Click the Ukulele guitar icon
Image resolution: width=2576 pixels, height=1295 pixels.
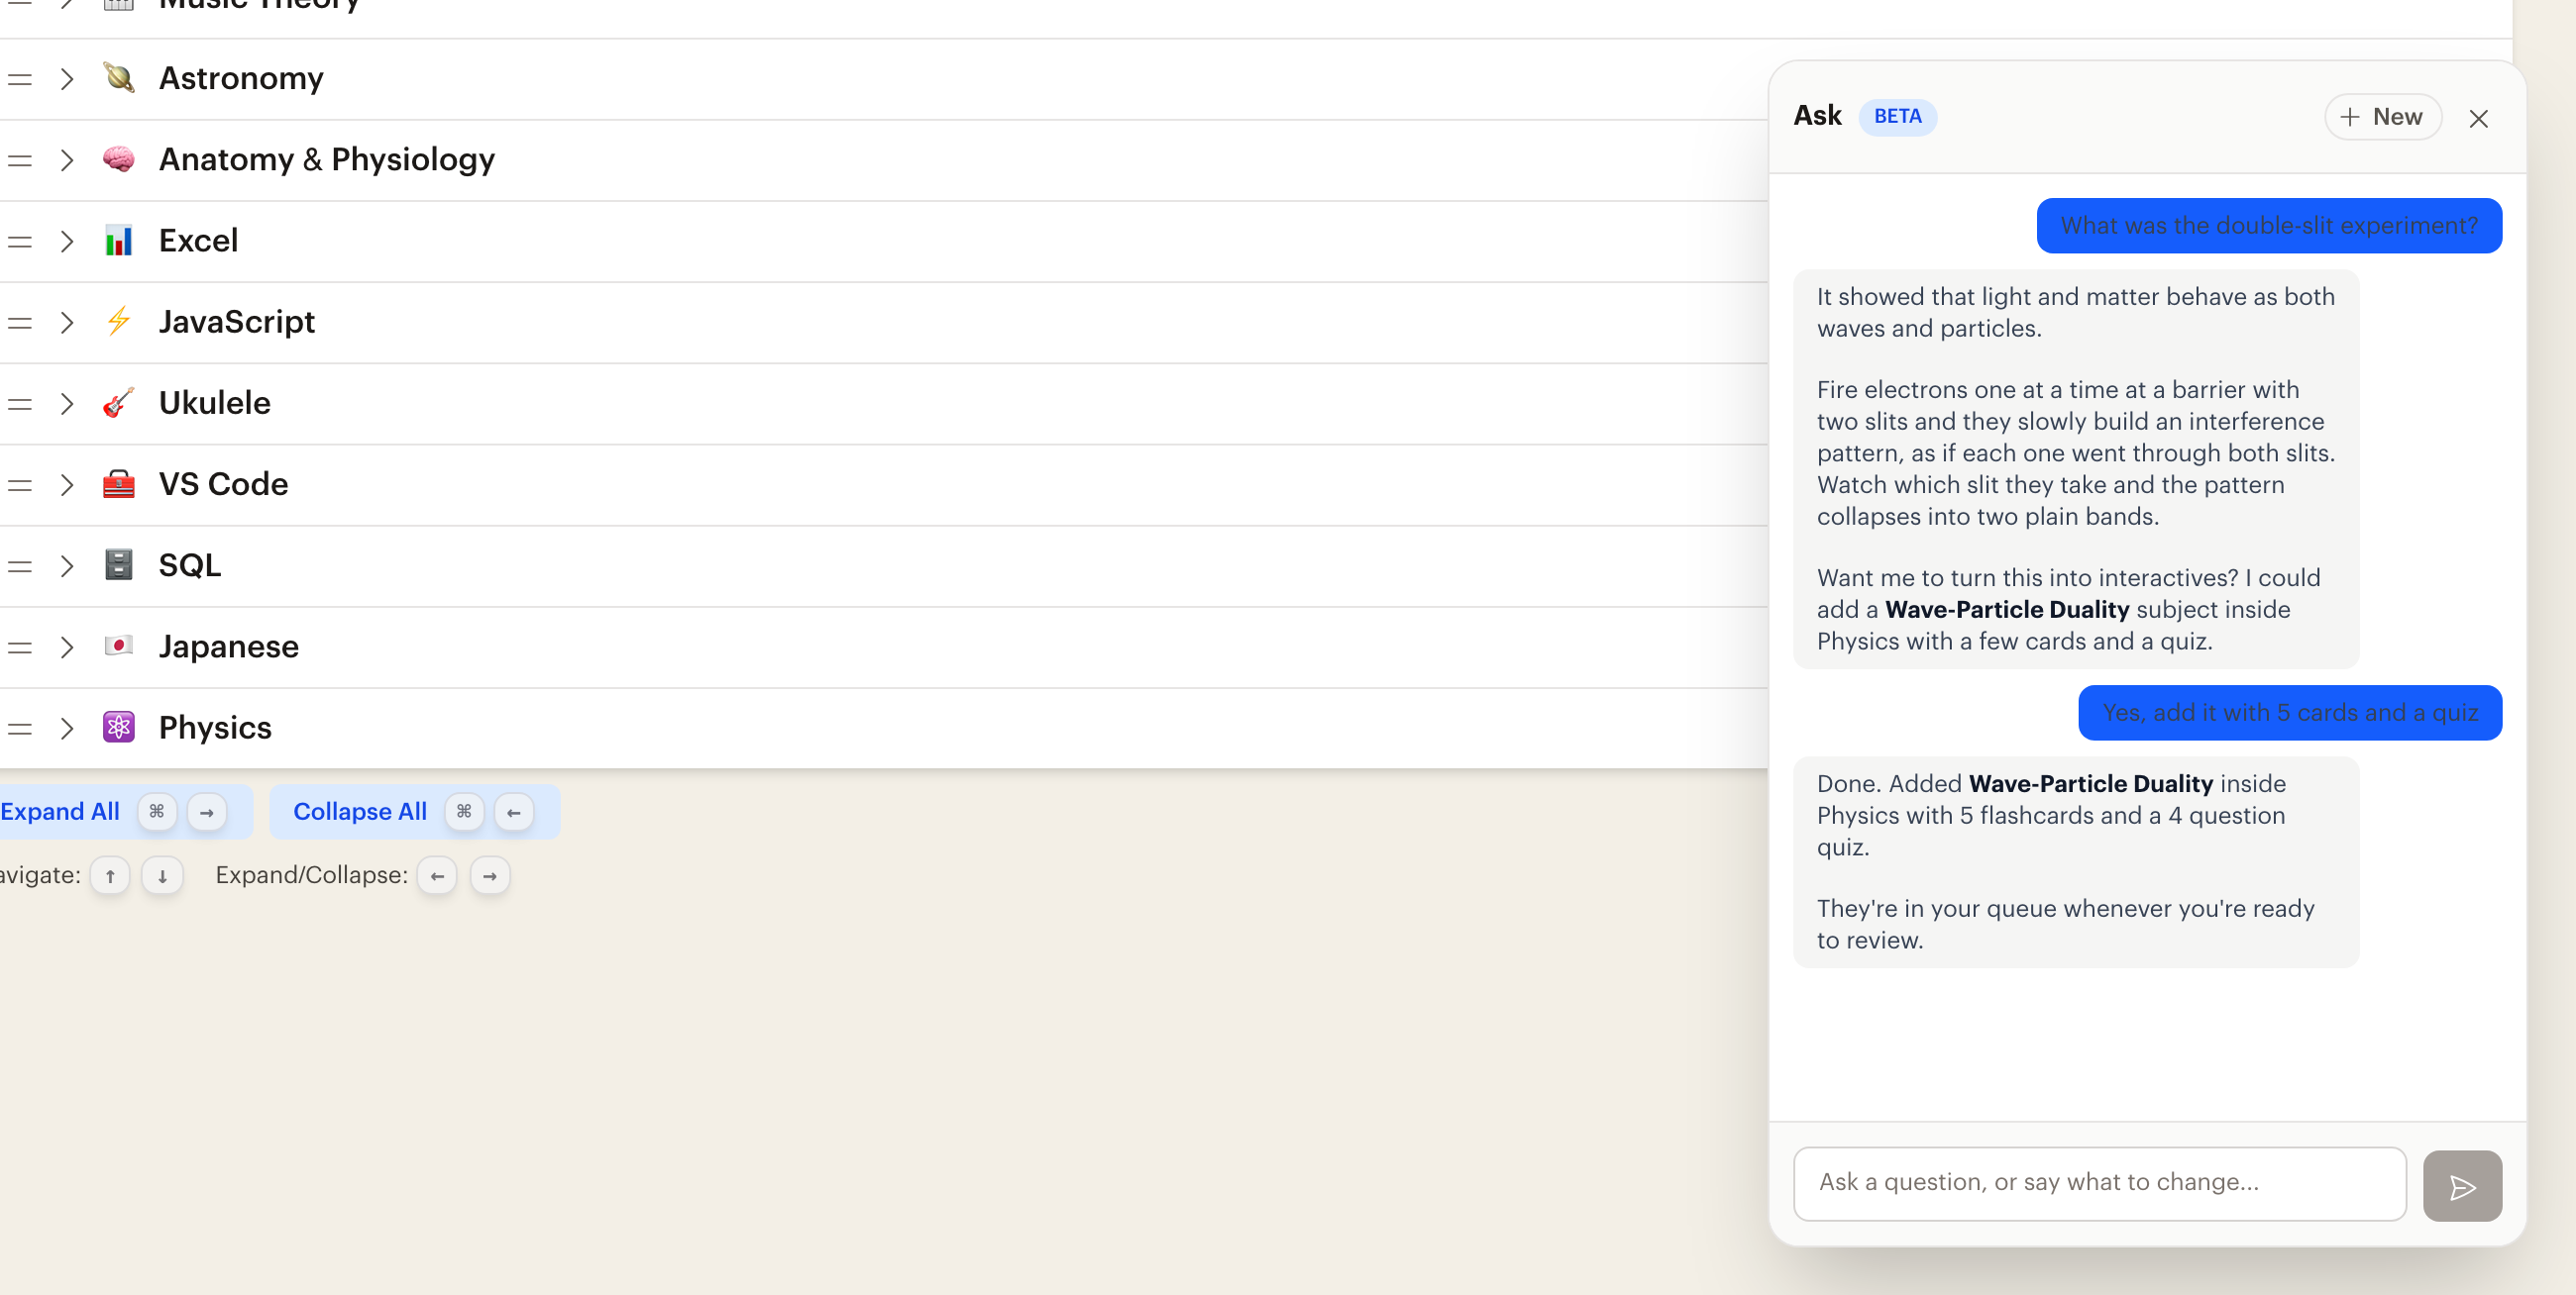point(119,403)
